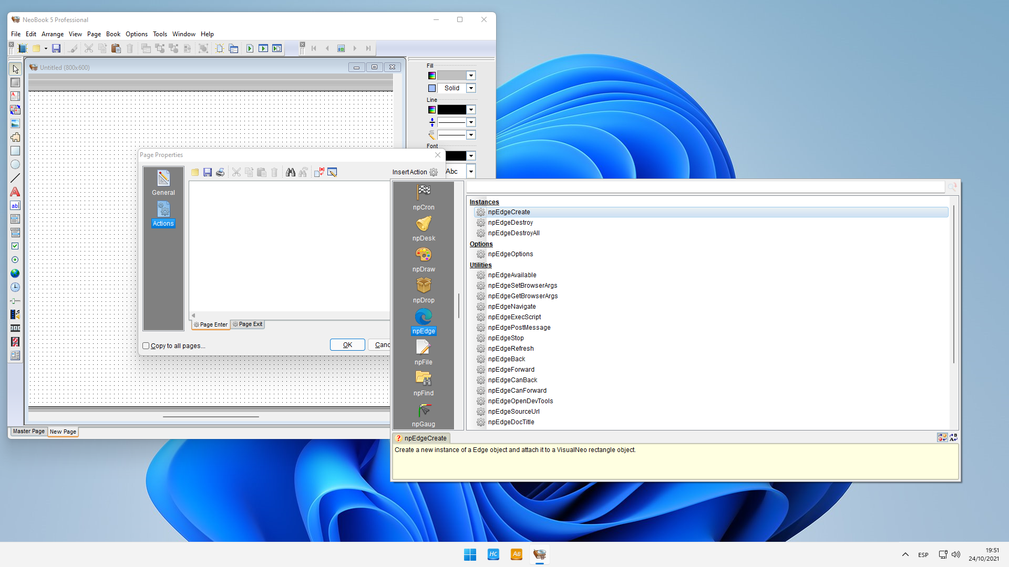The width and height of the screenshot is (1009, 567).
Task: Click the action search input field
Action: tap(705, 187)
